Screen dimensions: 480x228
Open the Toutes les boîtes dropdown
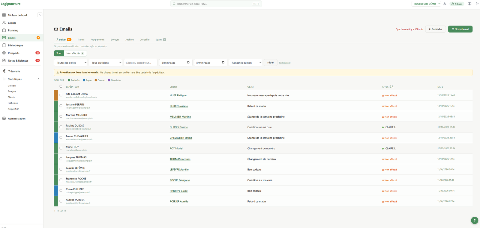click(x=71, y=63)
